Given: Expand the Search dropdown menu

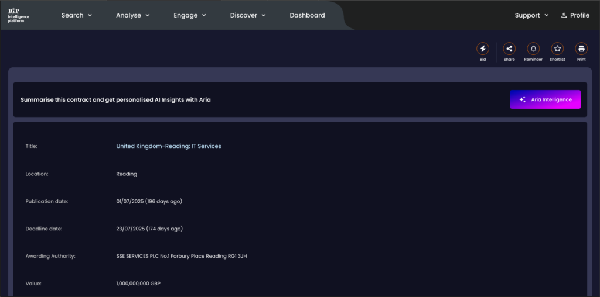Looking at the screenshot, I should pos(77,15).
